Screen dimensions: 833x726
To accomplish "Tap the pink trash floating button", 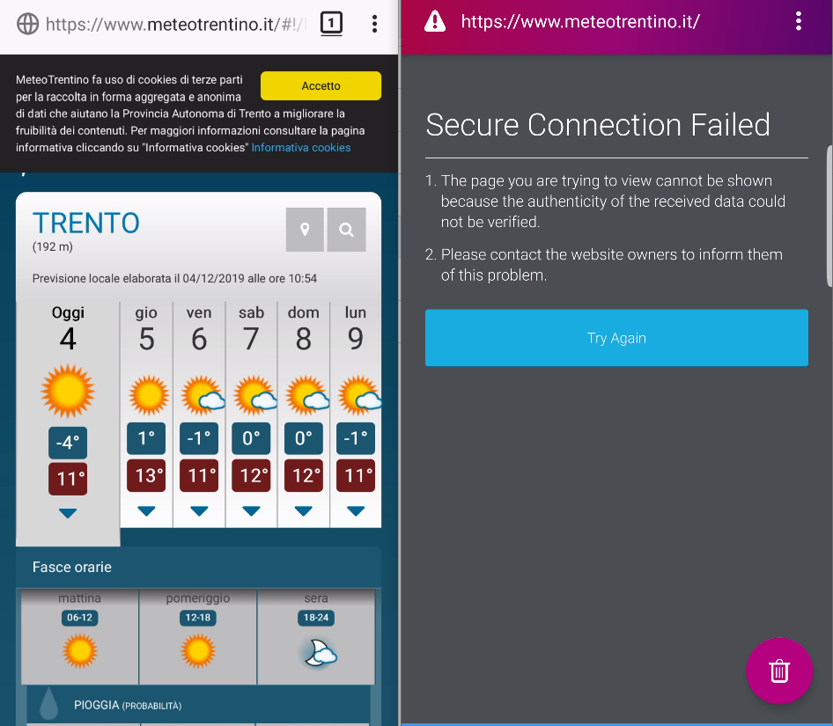I will coord(779,671).
